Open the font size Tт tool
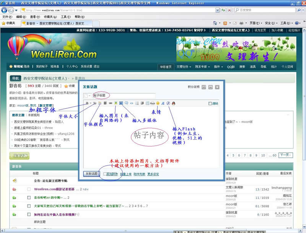This screenshot has height=233, width=306. 94,103
